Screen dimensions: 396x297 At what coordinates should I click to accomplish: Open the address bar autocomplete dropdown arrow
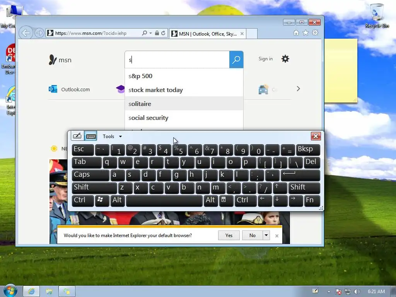click(150, 33)
